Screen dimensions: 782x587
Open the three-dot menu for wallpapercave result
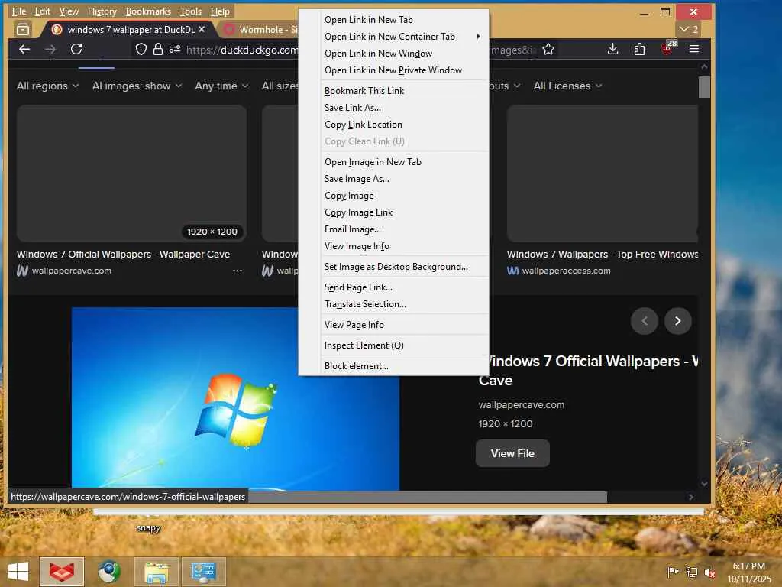(x=238, y=271)
